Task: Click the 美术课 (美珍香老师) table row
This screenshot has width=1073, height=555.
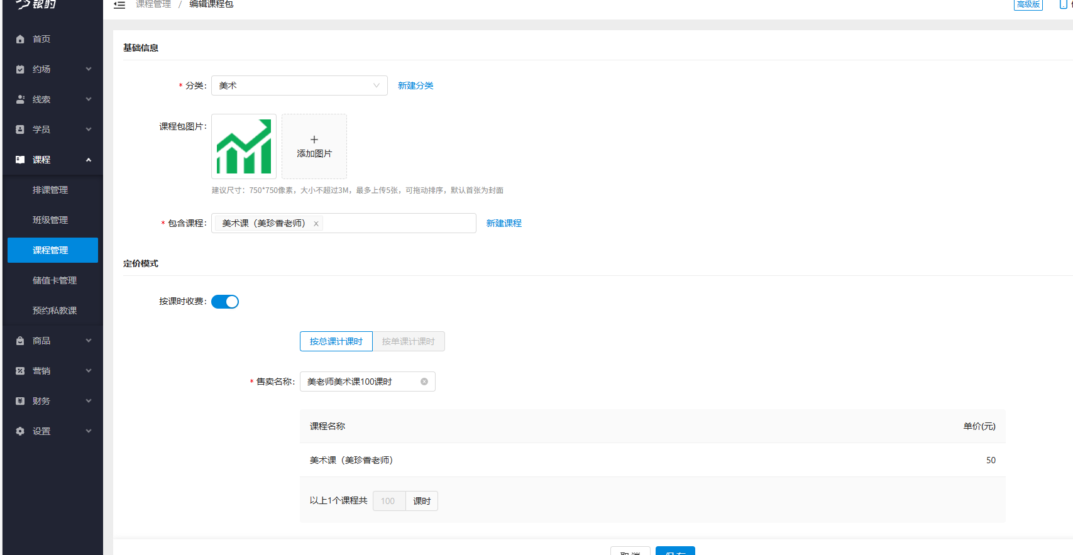Action: (x=652, y=460)
